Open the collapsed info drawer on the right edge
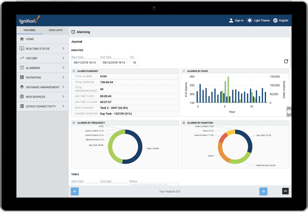This screenshot has width=308, height=212. coord(289,111)
